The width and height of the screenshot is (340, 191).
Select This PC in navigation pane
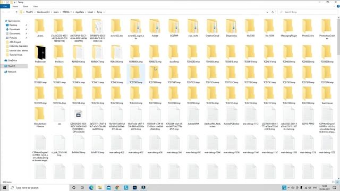point(12,66)
